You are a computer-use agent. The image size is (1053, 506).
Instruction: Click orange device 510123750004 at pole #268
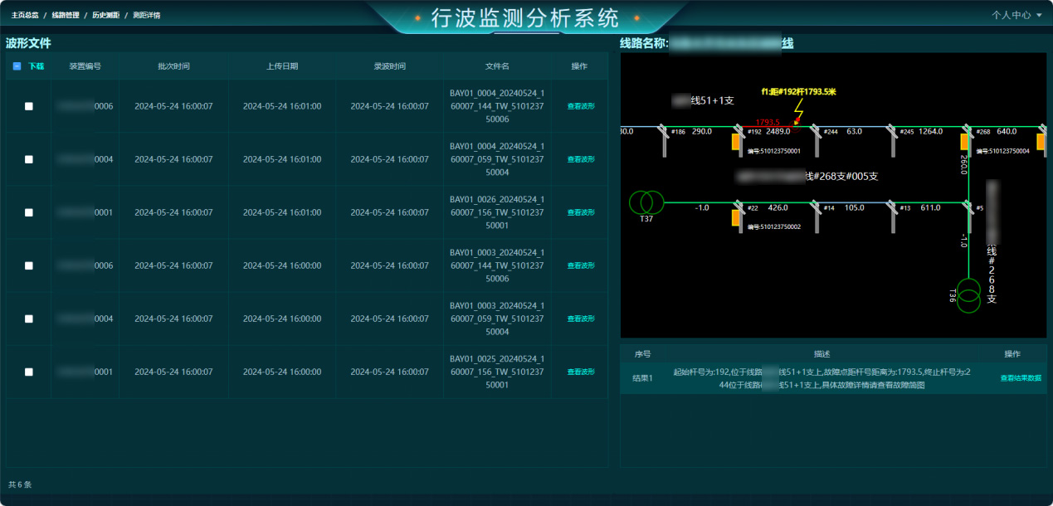(966, 142)
